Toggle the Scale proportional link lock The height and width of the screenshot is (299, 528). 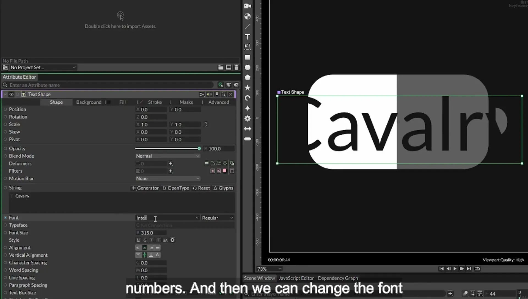tap(205, 124)
